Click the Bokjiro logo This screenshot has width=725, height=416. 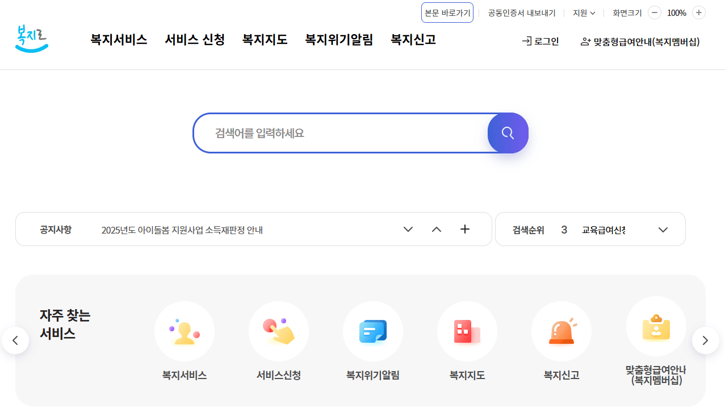tap(32, 40)
